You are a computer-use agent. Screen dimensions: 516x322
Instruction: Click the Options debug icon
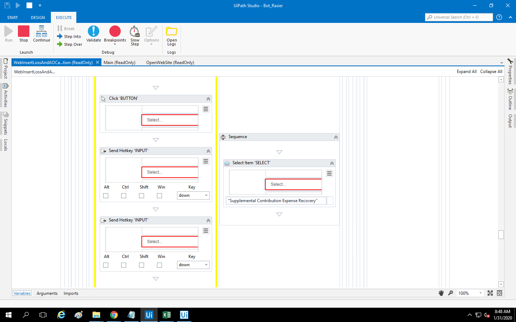tap(152, 31)
